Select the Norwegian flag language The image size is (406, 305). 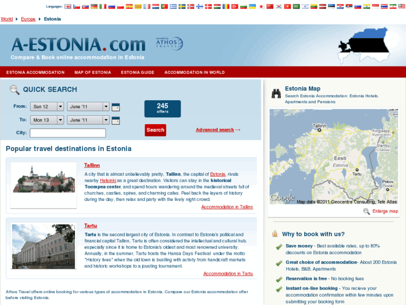click(x=191, y=7)
